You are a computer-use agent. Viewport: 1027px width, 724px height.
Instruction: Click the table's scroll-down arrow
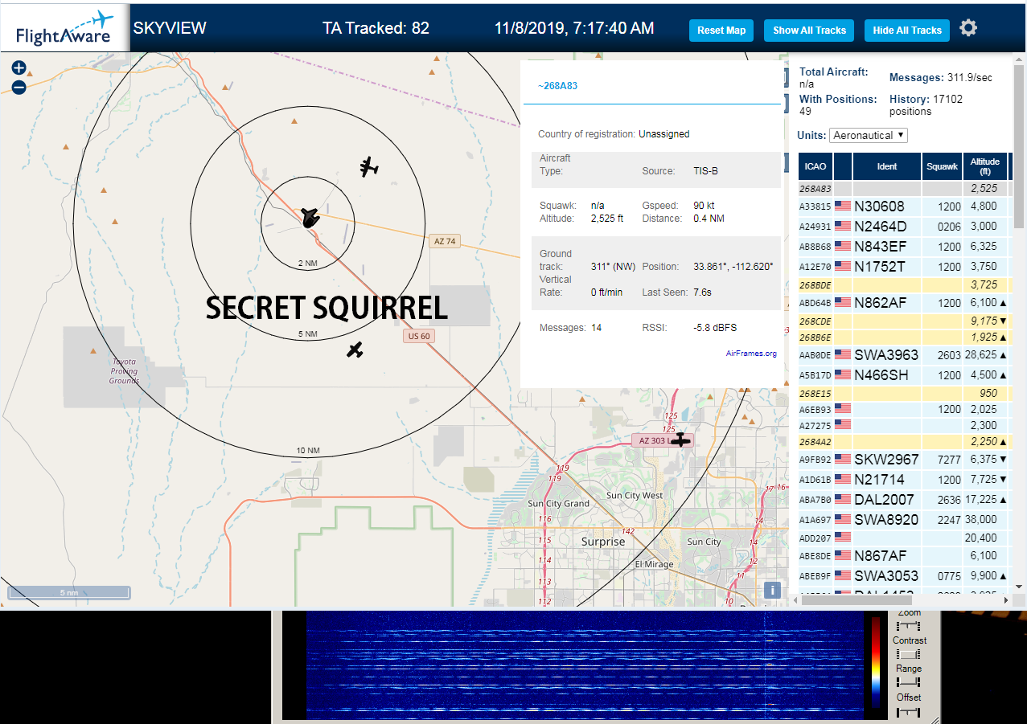tap(1017, 587)
